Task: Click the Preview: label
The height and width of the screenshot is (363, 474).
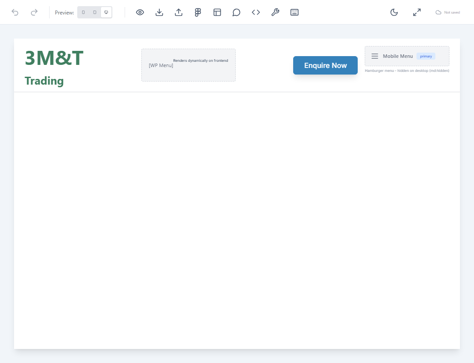Action: pyautogui.click(x=65, y=13)
